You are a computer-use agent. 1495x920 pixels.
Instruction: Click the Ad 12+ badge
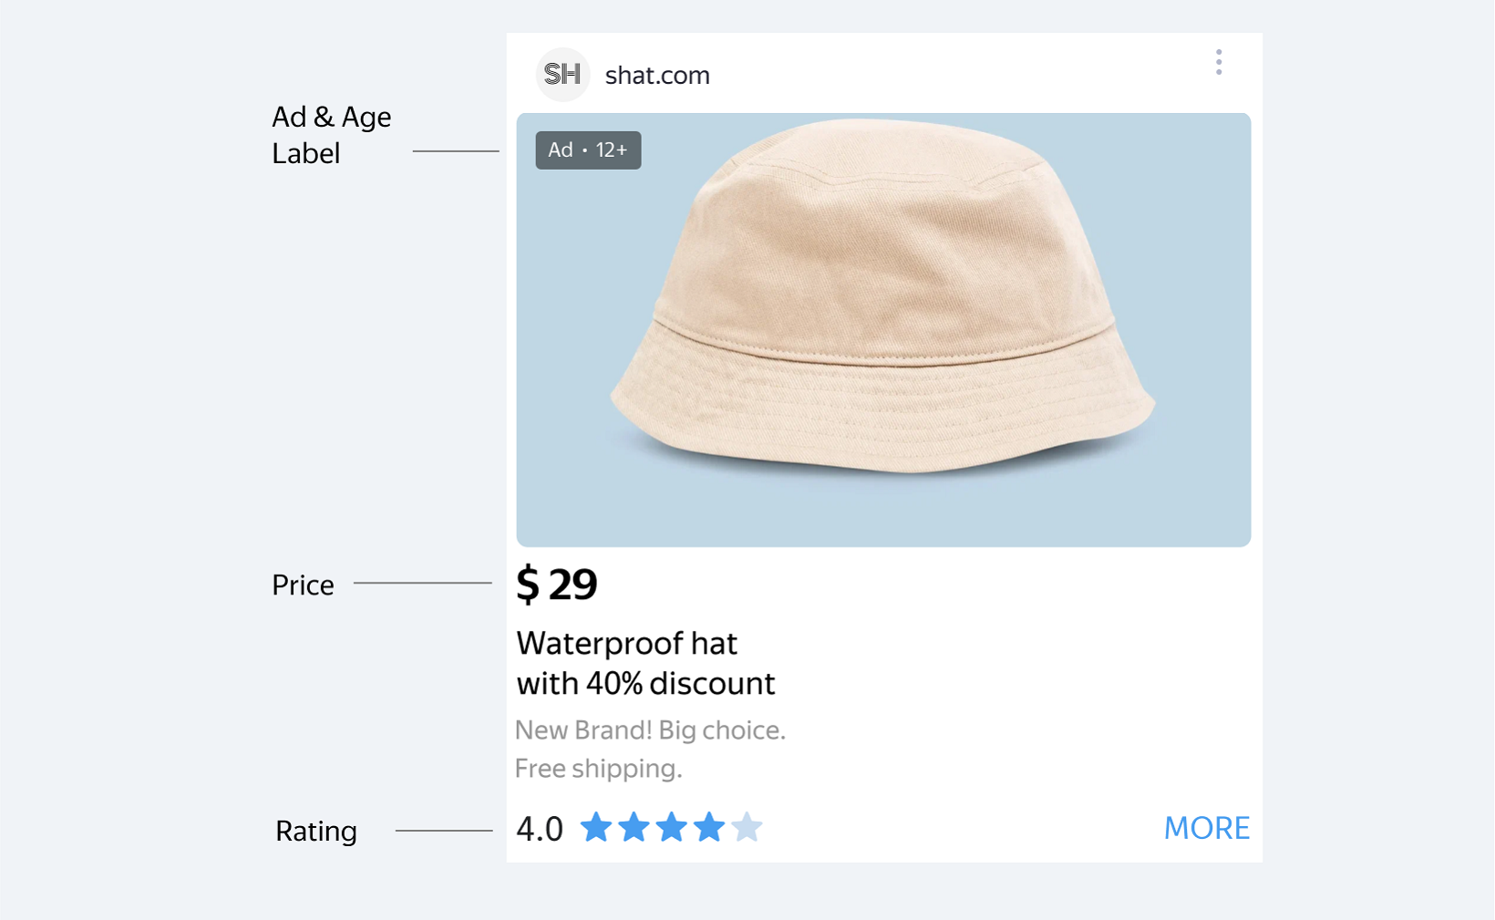[x=588, y=150]
